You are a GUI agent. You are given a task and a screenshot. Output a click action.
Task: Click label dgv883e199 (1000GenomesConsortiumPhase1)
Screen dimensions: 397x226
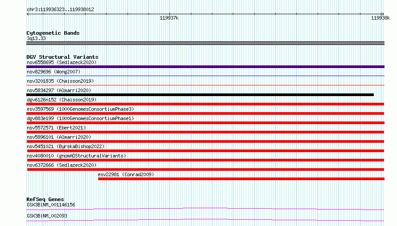pyautogui.click(x=80, y=118)
